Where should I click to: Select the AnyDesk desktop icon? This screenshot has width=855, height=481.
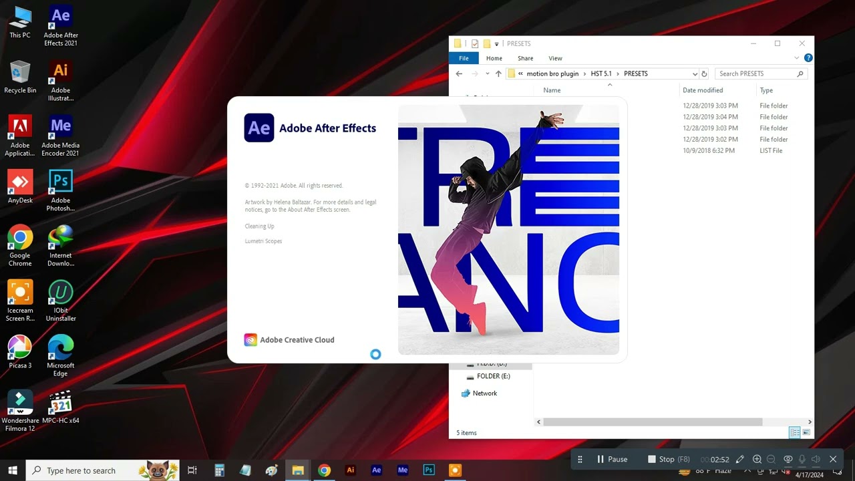pos(20,187)
